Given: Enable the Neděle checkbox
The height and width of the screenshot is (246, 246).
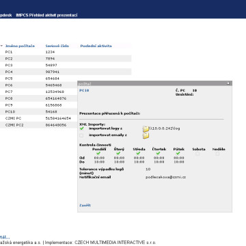Looking at the screenshot, I should tap(217, 154).
